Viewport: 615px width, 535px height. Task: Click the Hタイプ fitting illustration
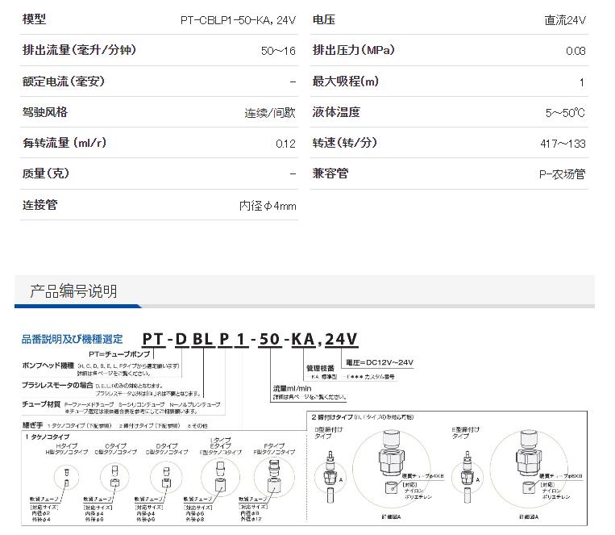(x=66, y=476)
